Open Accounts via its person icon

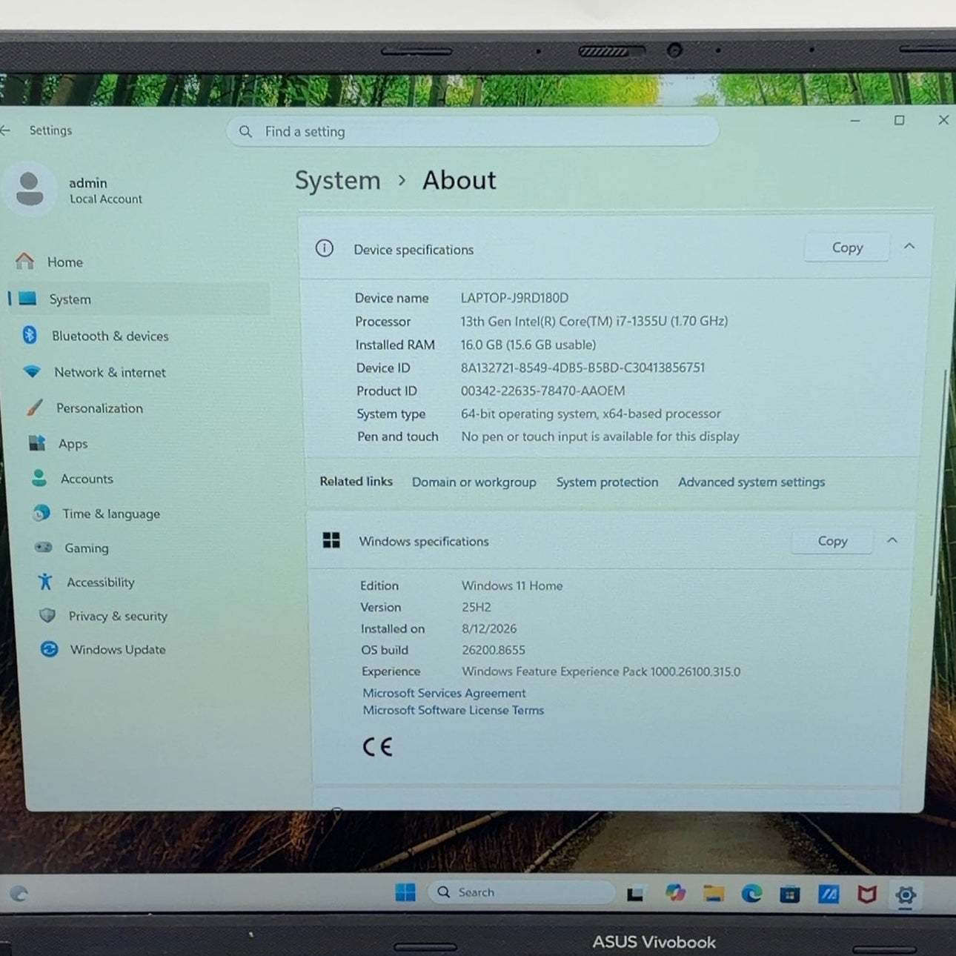pyautogui.click(x=39, y=478)
